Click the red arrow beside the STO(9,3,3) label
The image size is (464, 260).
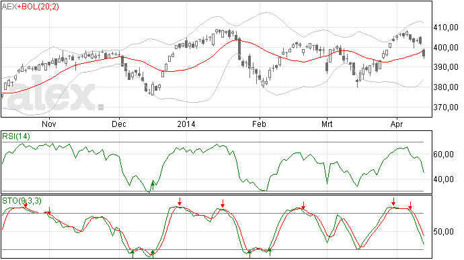pyautogui.click(x=26, y=204)
